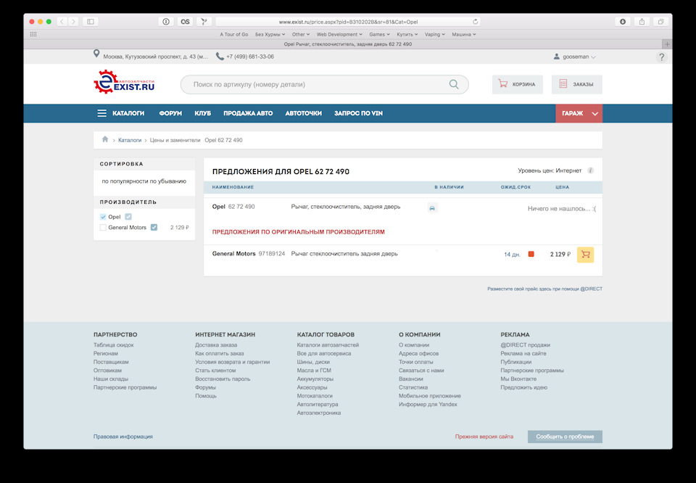Viewport: 696px width, 483px height.
Task: Reload the page
Action: tap(475, 21)
